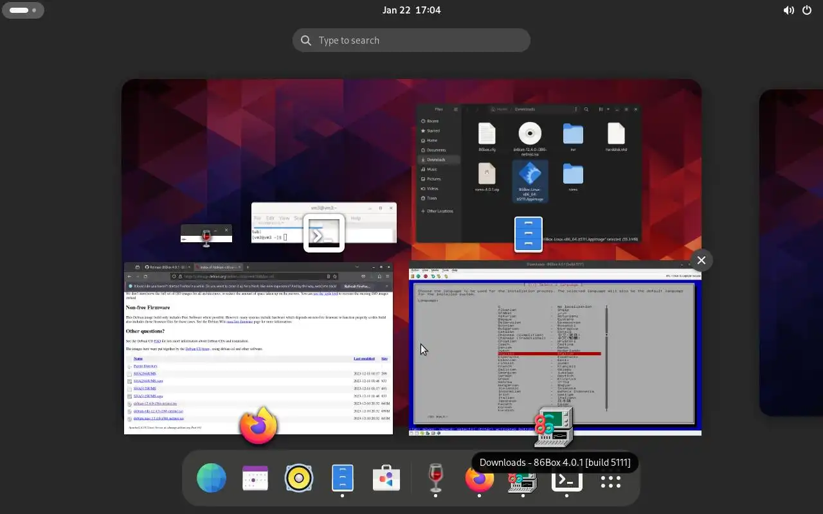Open Files from the dock
The image size is (823, 514).
coord(343,479)
